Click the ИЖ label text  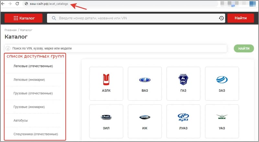pos(145,128)
